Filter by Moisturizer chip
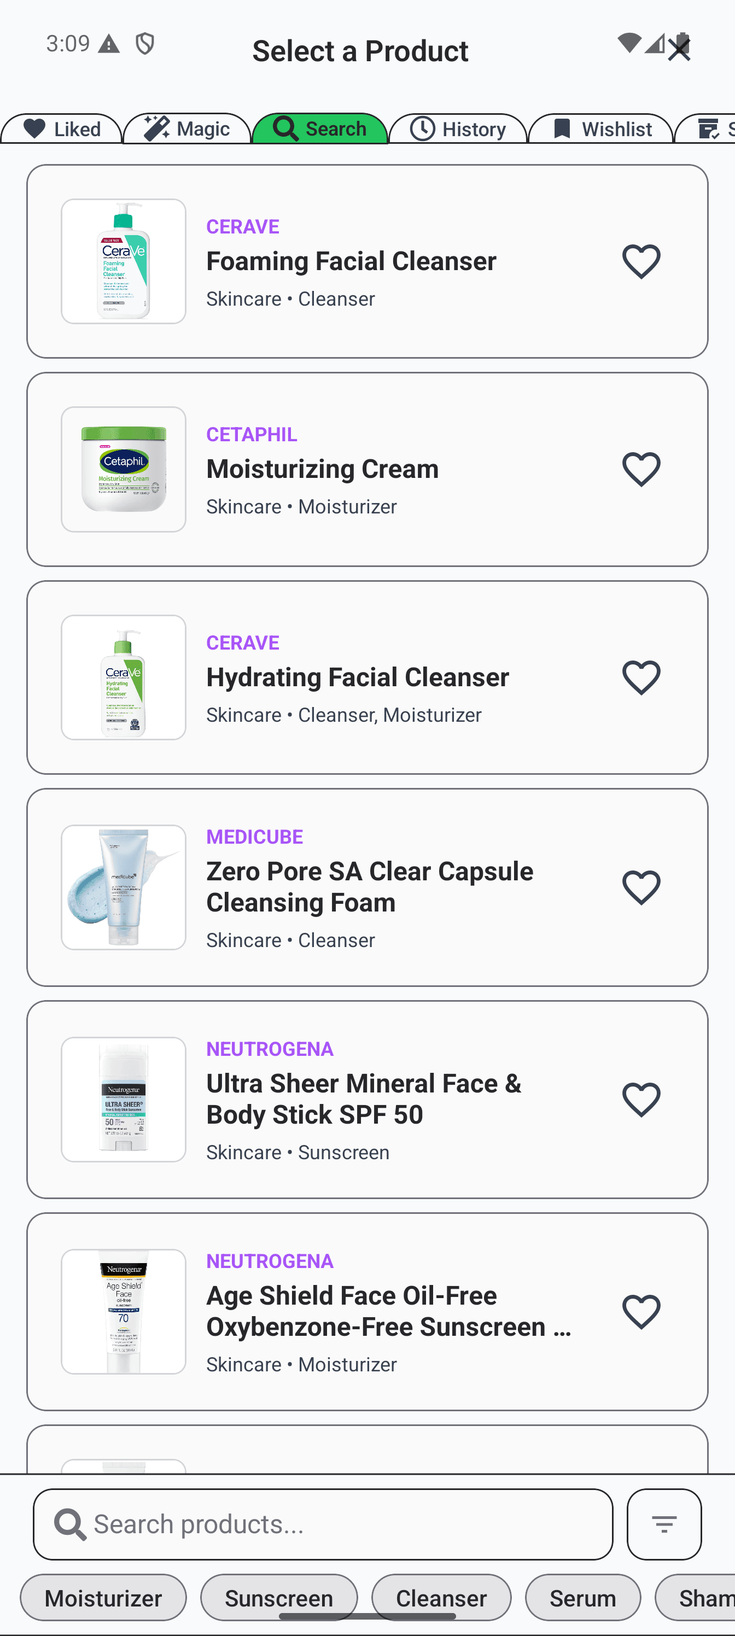The height and width of the screenshot is (1636, 735). point(103,1597)
